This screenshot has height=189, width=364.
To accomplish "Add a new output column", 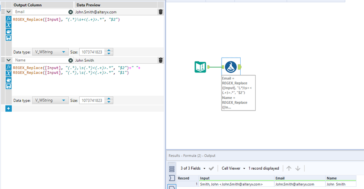I will [9, 108].
